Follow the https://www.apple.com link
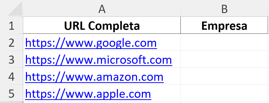The image size is (269, 103). 88,94
